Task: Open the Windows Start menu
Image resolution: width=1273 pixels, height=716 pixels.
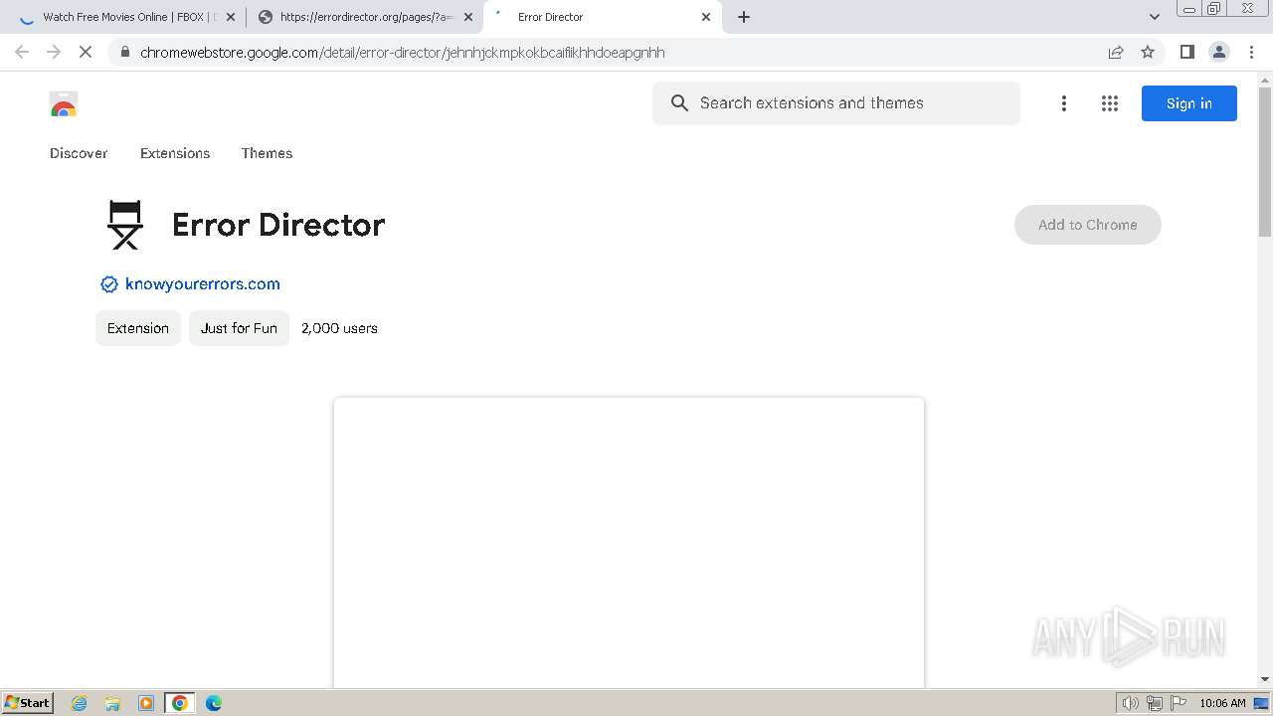Action: [28, 703]
